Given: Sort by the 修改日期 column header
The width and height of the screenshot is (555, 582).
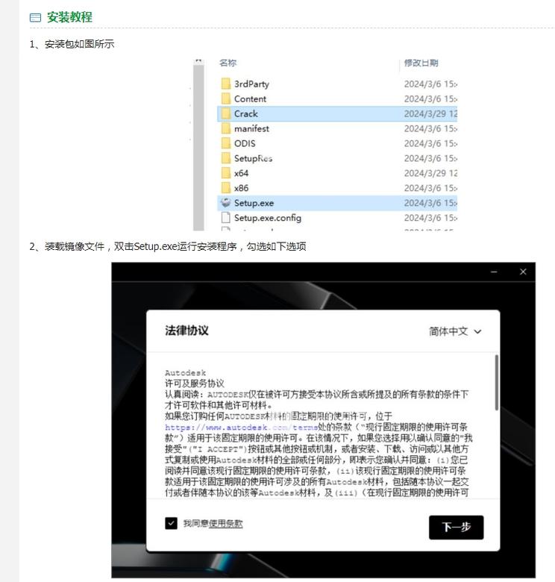Looking at the screenshot, I should [x=421, y=63].
